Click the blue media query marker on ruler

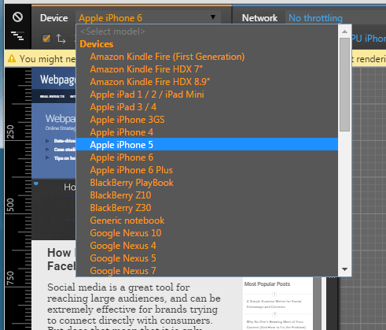(36, 184)
